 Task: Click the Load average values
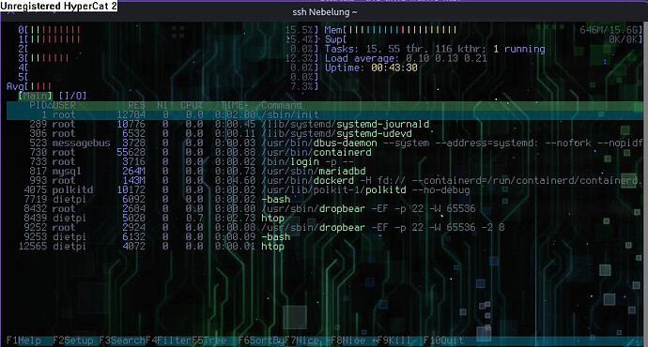pyautogui.click(x=446, y=58)
